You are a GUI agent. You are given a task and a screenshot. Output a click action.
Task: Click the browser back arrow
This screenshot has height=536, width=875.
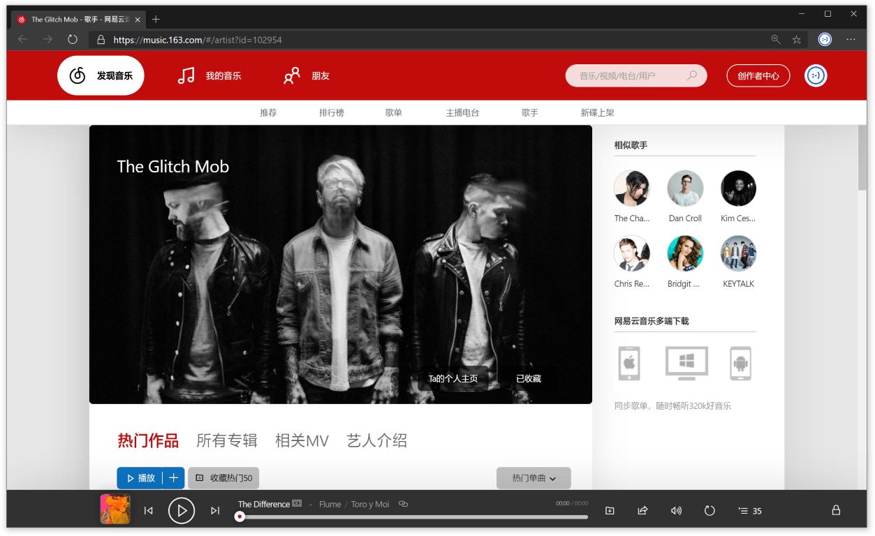click(x=22, y=39)
